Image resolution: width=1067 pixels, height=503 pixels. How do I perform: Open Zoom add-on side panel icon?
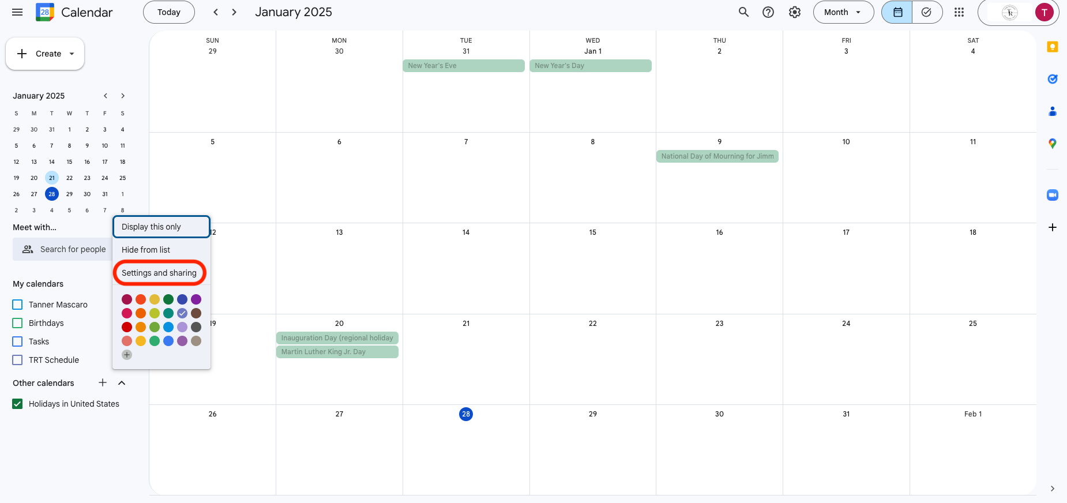(1053, 195)
